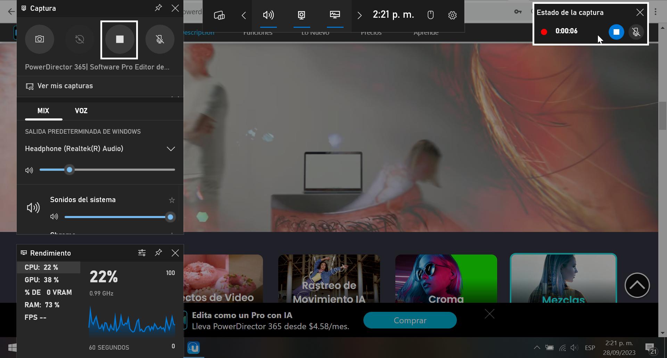
Task: Pin the Rendimiento widget
Action: pos(158,253)
